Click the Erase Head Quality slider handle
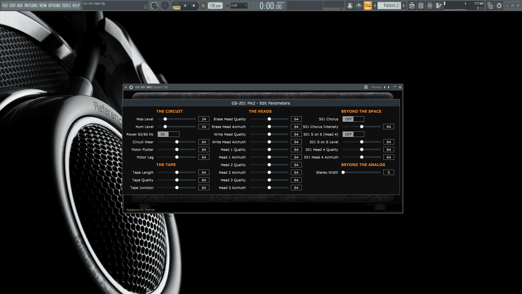The width and height of the screenshot is (522, 294). (x=269, y=119)
